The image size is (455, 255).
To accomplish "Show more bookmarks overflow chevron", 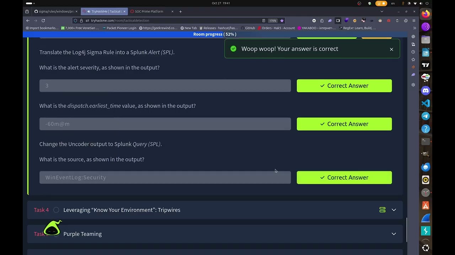I will (414, 28).
